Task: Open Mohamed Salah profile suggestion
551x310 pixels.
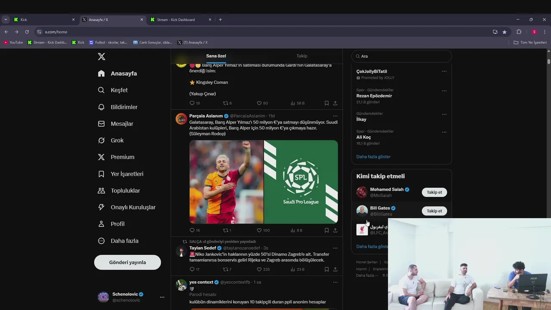Action: tap(387, 189)
